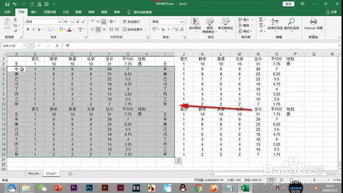Image resolution: width=343 pixels, height=193 pixels.
Task: Increase font size with larger A
Action: tap(78, 22)
